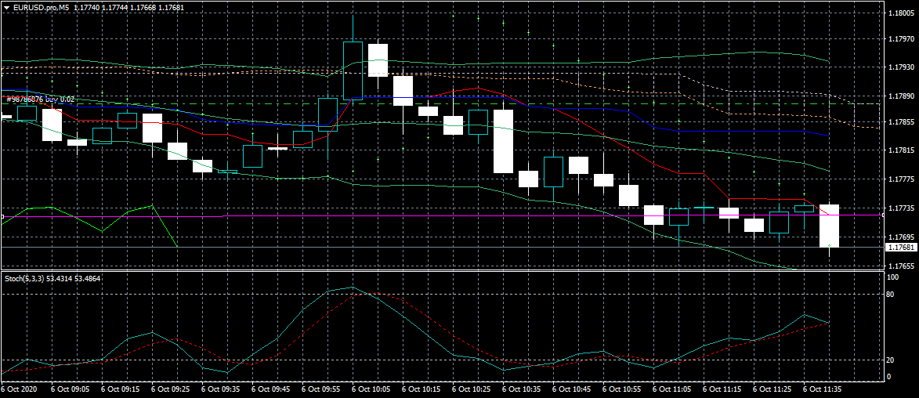
Task: Click the stochastic 20 level label
Action: (892, 360)
